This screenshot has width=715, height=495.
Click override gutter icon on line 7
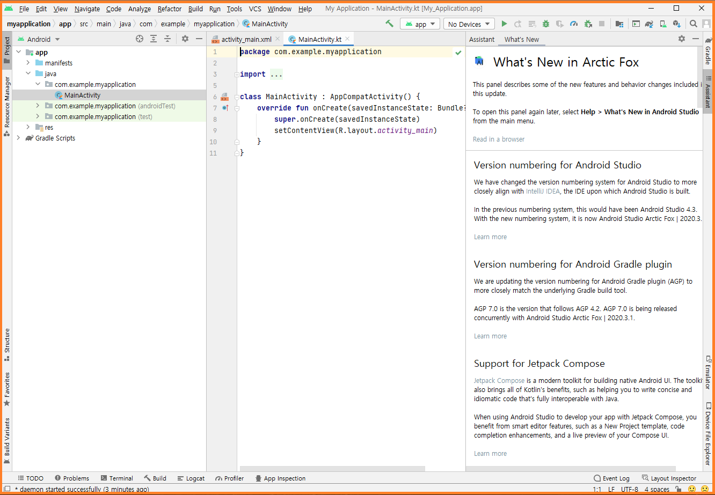[225, 108]
